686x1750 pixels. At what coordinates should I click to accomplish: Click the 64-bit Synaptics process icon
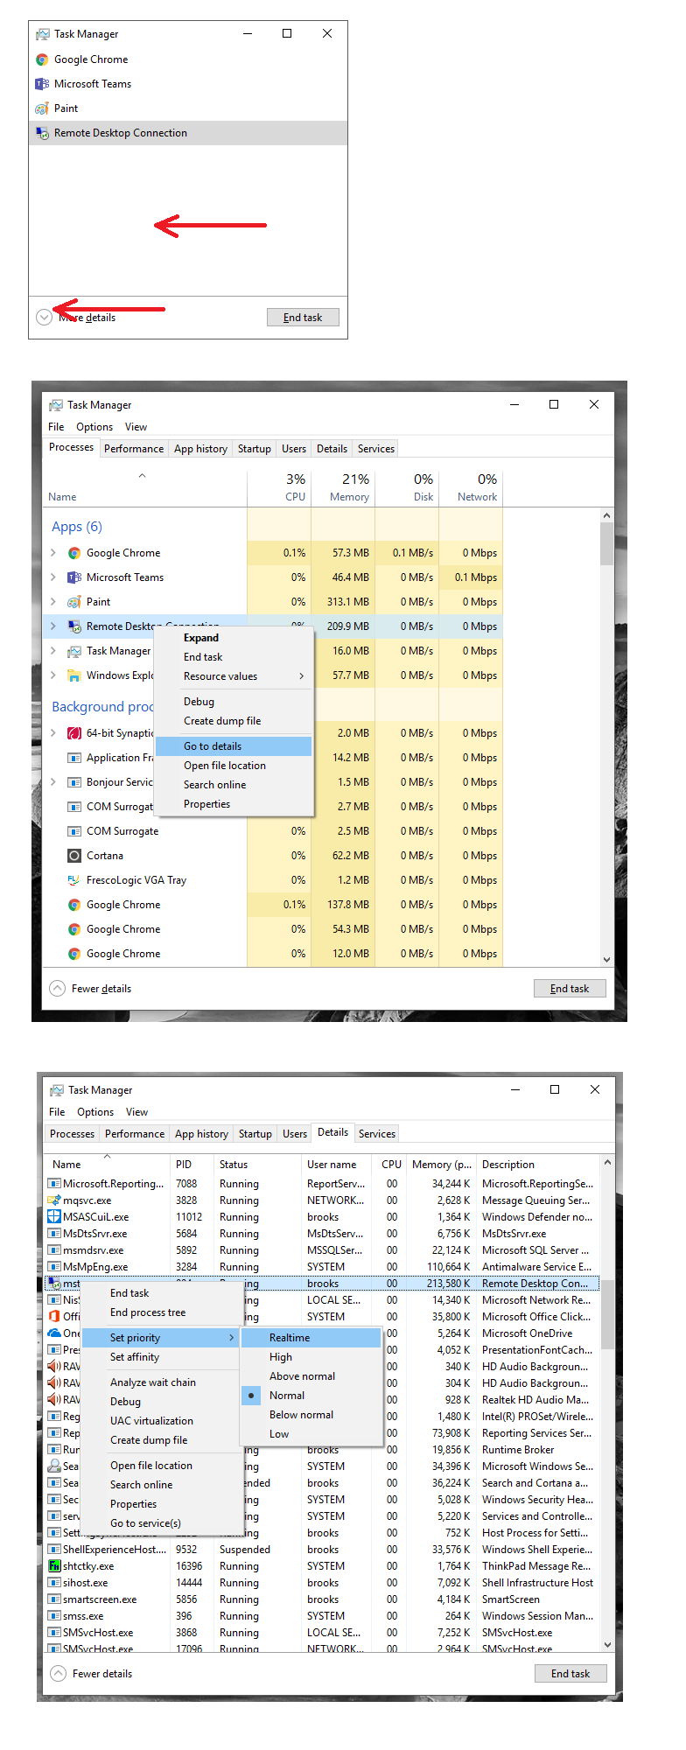coord(74,733)
